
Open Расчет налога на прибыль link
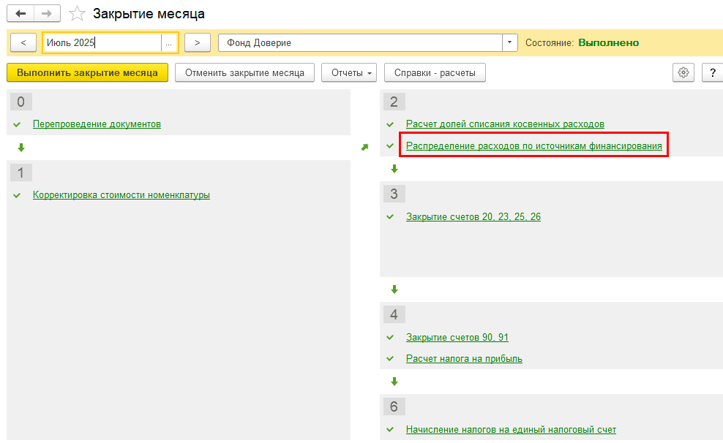[x=464, y=359]
